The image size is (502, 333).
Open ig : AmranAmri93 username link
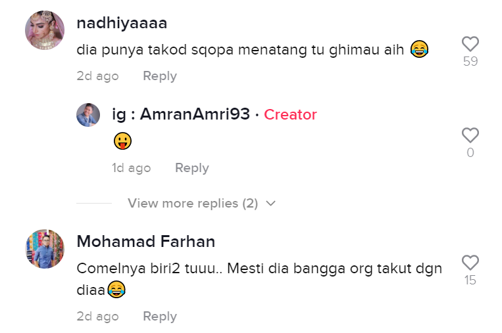tap(181, 114)
